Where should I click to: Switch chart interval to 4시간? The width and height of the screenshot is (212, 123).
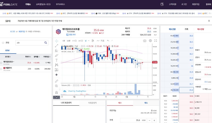tap(81, 41)
